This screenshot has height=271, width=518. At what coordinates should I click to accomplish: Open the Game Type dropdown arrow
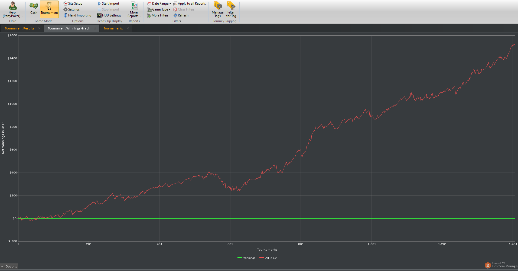170,10
